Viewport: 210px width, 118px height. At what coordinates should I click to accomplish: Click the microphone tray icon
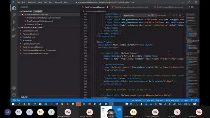click(x=141, y=104)
